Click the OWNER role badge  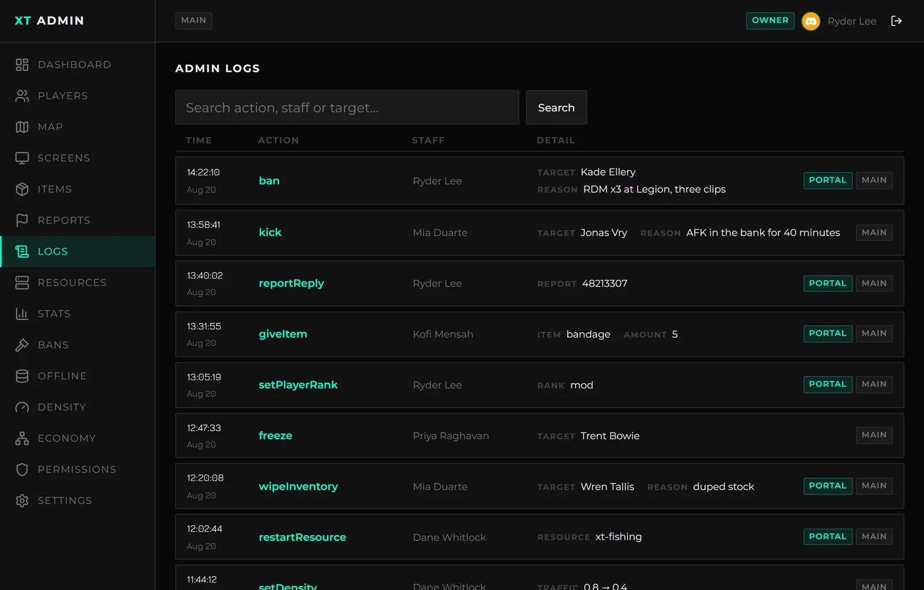[770, 21]
